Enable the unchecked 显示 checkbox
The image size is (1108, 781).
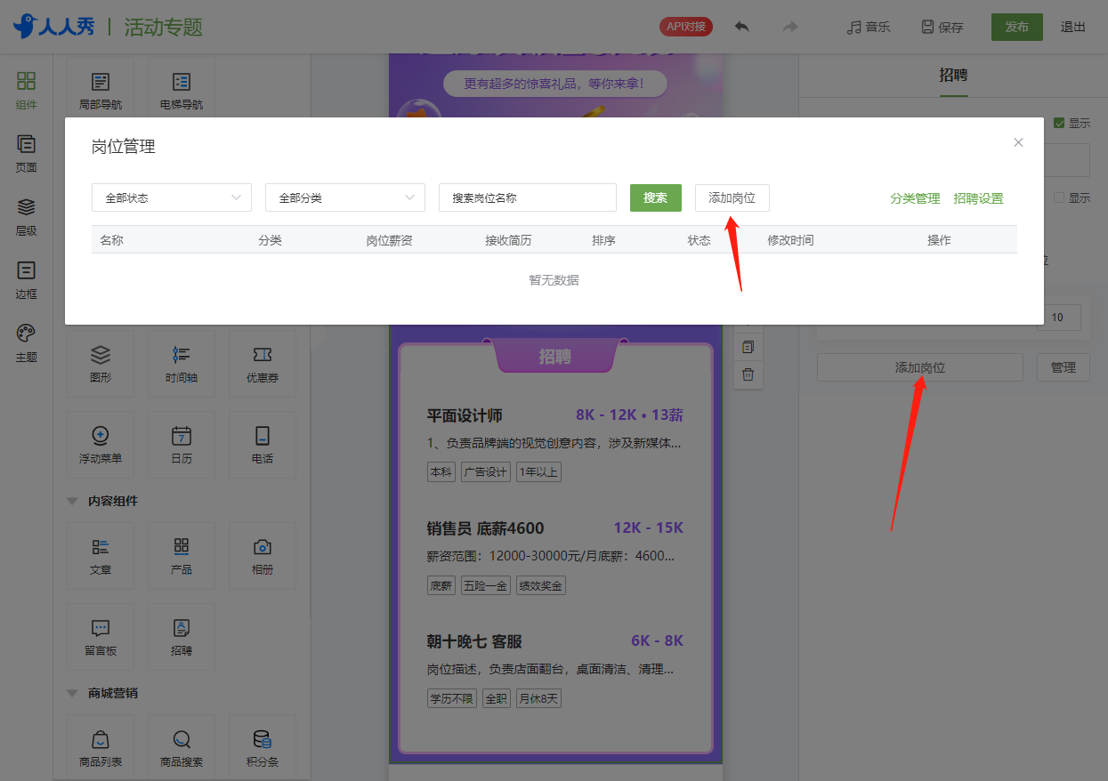coord(1059,197)
